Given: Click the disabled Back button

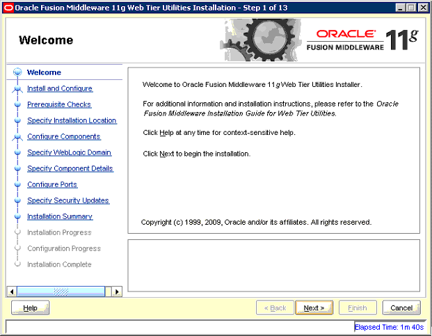Looking at the screenshot, I should point(275,307).
